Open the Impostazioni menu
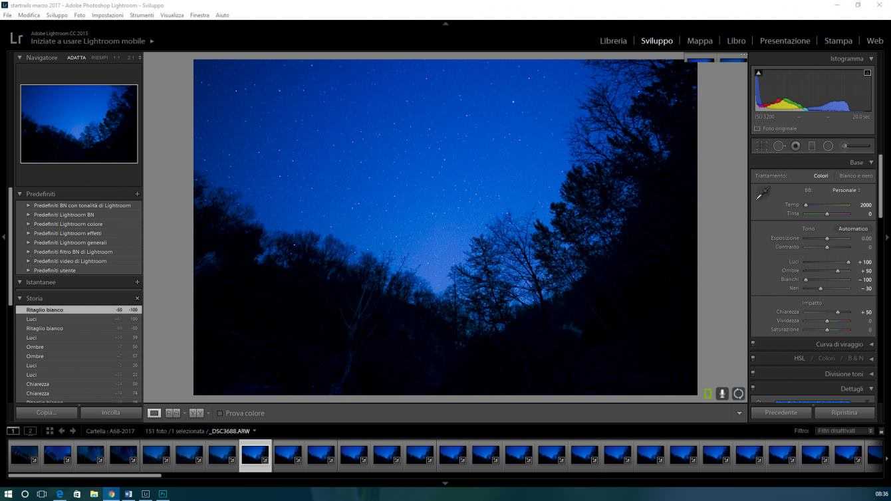This screenshot has height=501, width=891. tap(107, 15)
